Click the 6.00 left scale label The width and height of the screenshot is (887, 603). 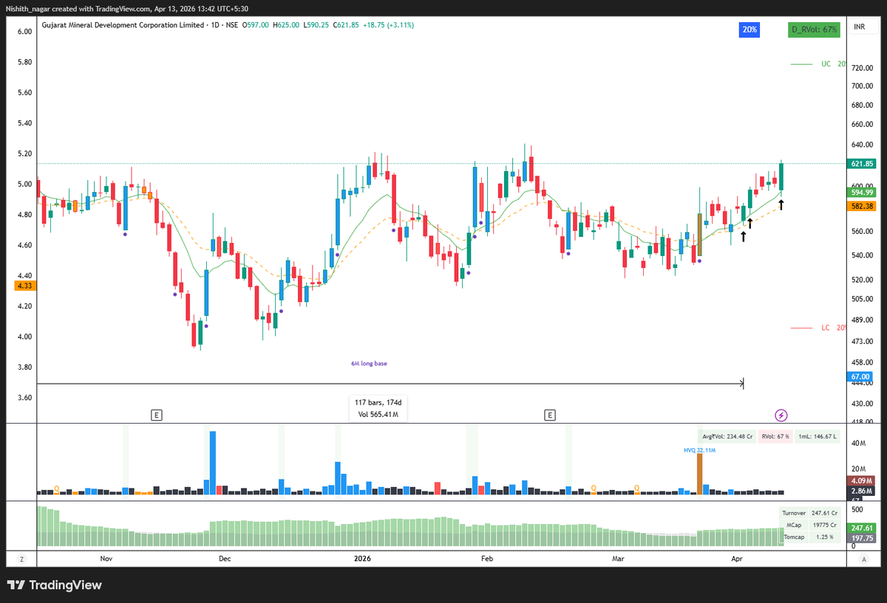point(24,32)
